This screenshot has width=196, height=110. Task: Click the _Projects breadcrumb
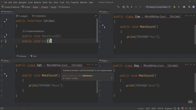coord(45,7)
